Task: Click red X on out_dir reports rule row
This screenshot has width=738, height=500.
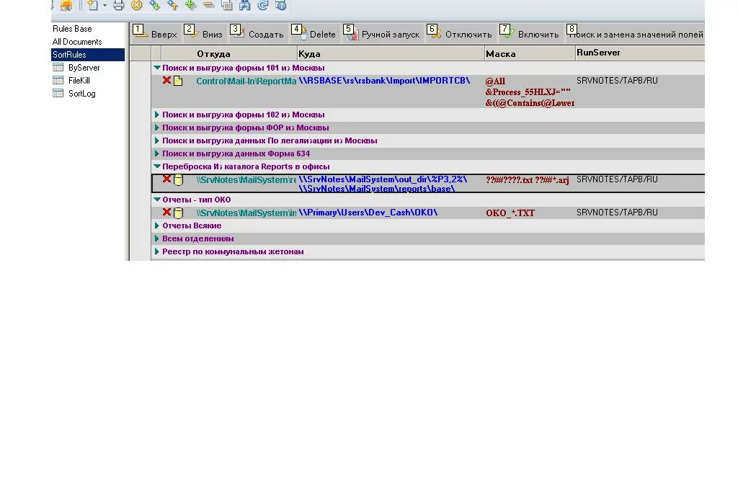Action: (x=166, y=179)
